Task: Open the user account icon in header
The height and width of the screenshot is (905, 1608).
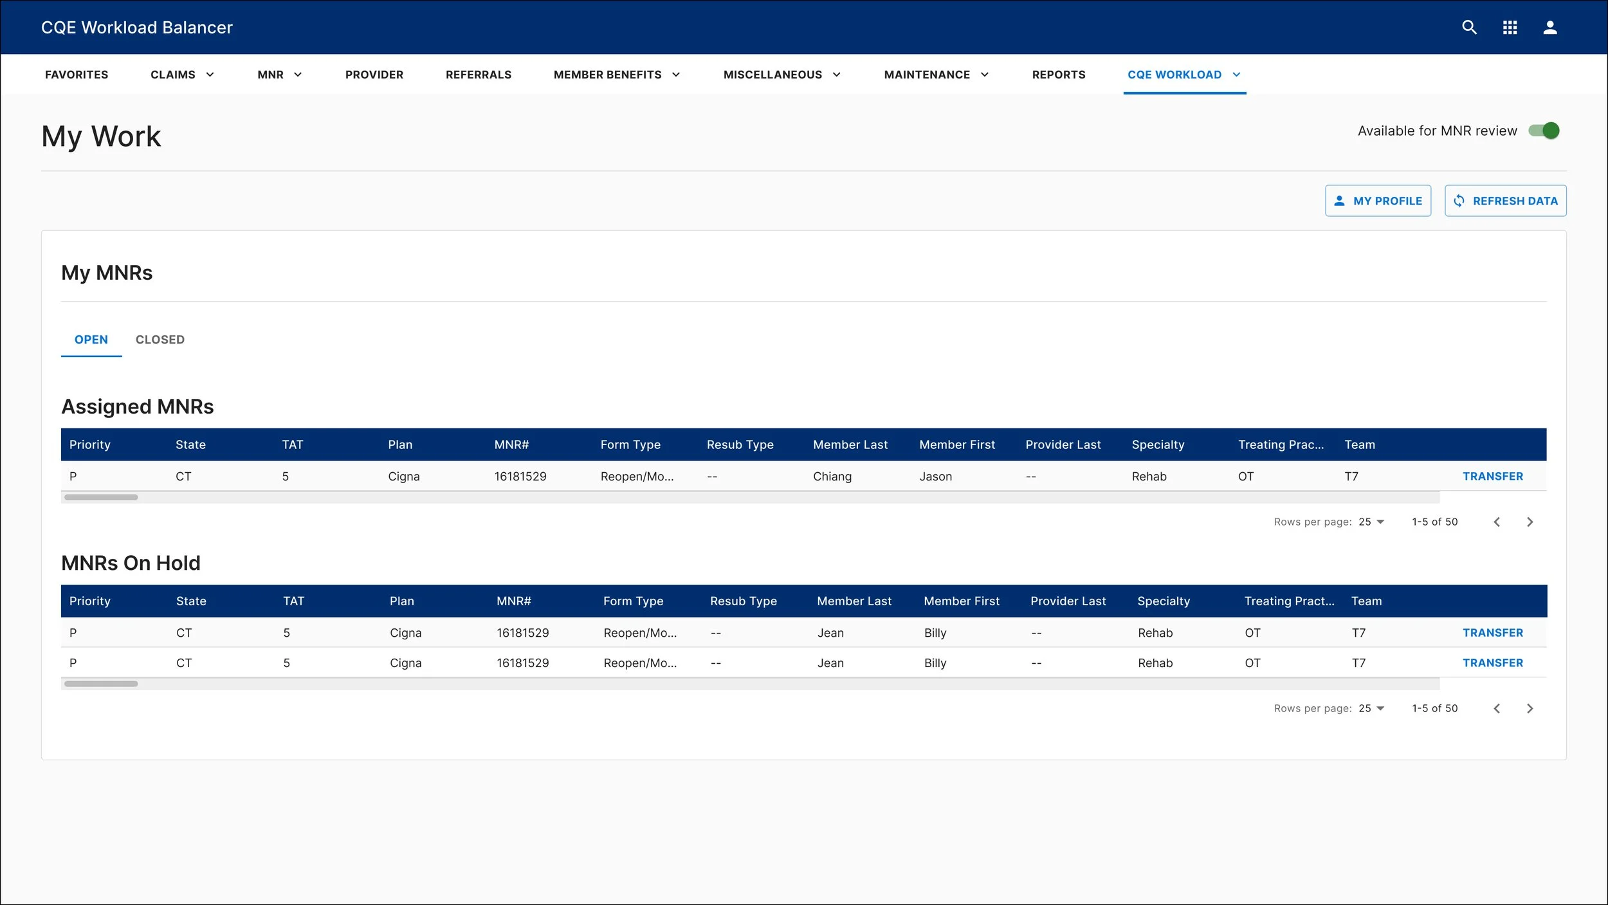Action: click(x=1550, y=27)
